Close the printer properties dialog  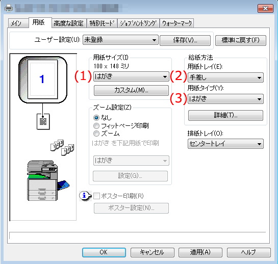click(x=265, y=9)
